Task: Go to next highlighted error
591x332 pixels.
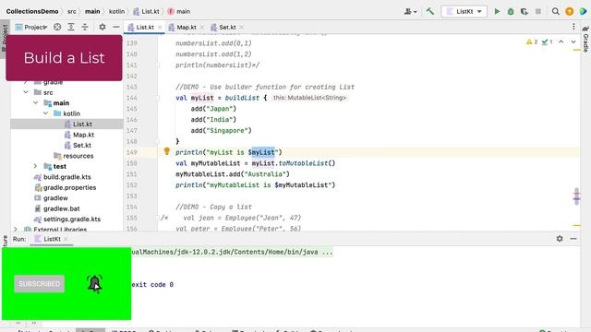Action: point(573,41)
